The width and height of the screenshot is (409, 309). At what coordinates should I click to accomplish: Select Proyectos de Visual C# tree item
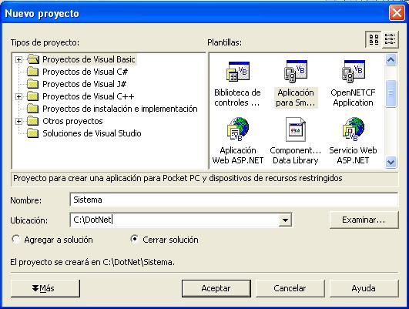[x=85, y=72]
